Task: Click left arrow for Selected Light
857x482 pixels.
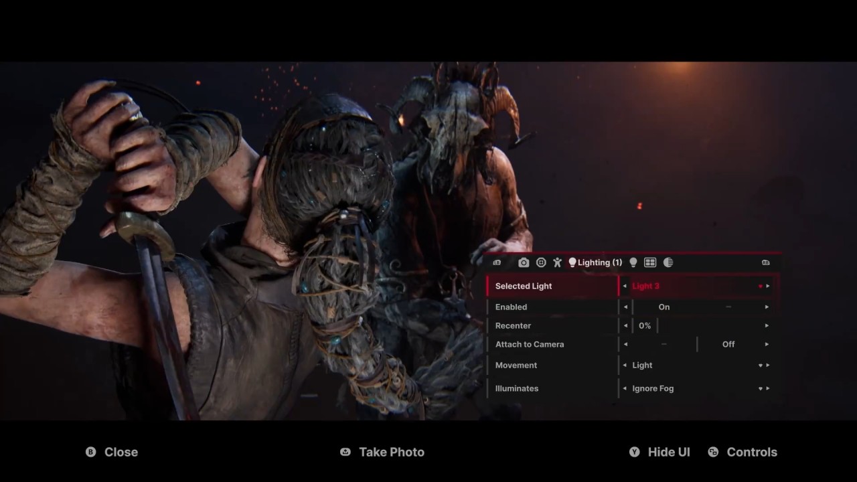Action: point(625,286)
